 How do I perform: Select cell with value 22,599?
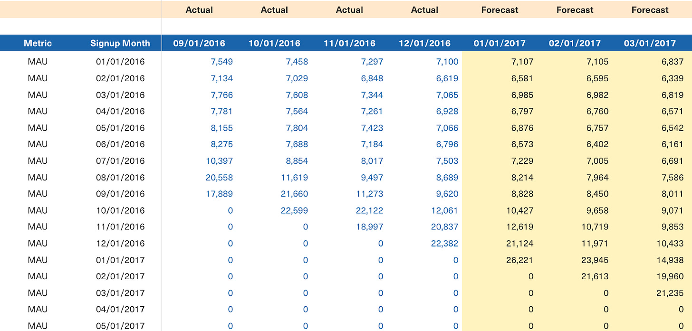coord(294,210)
